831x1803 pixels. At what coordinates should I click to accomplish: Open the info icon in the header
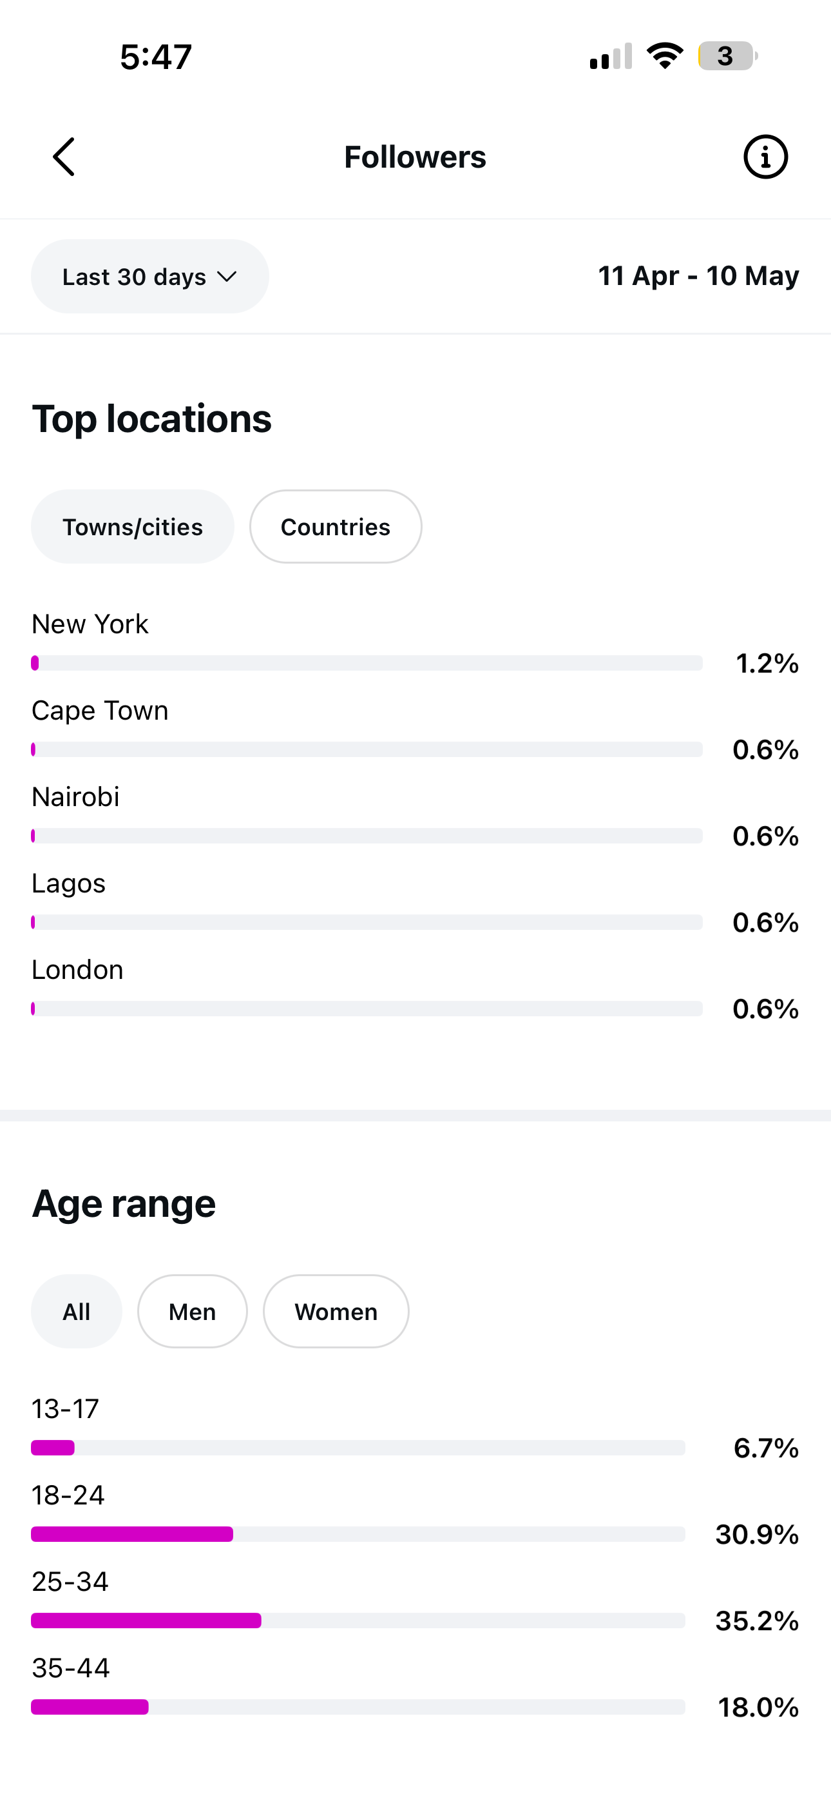[765, 157]
